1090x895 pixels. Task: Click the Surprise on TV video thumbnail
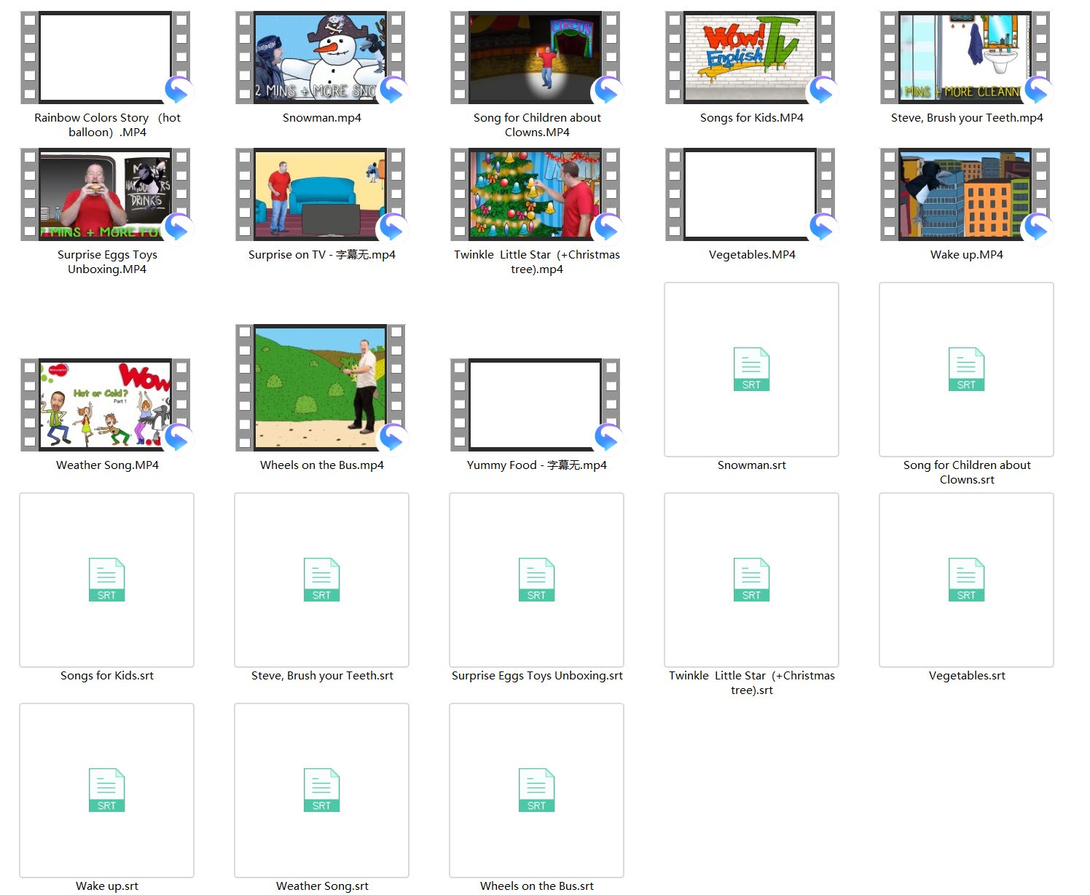point(321,194)
